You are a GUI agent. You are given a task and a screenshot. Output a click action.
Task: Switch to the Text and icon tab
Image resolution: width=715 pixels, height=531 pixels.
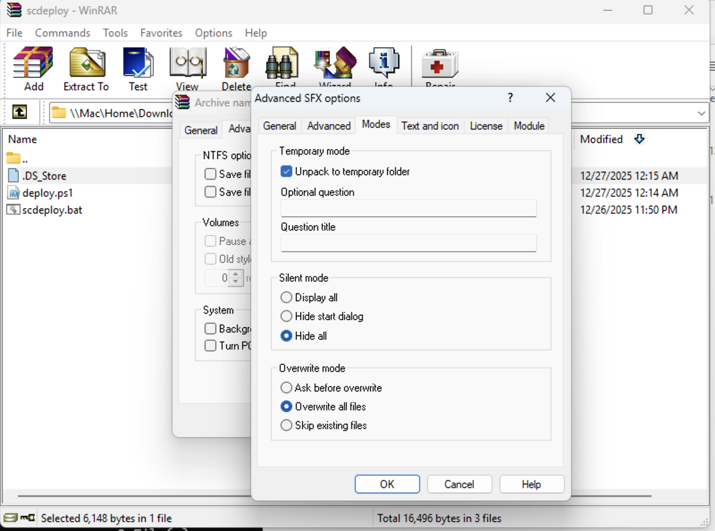430,126
